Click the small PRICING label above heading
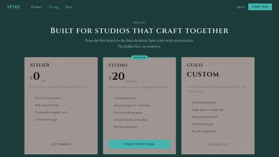Image resolution: width=279 pixels, height=157 pixels. click(x=139, y=23)
